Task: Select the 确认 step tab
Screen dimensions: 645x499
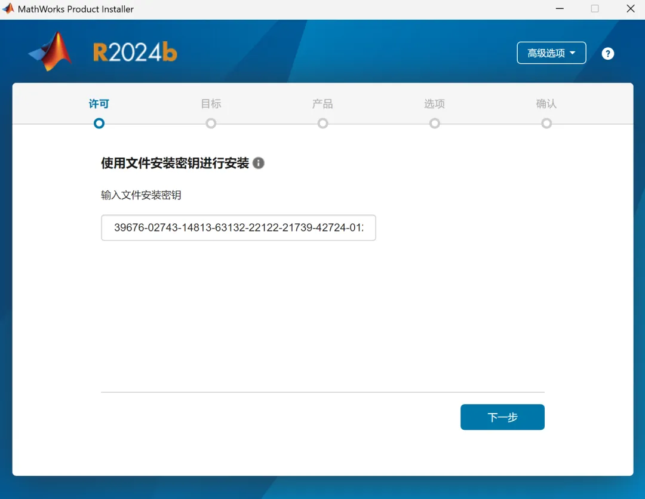Action: click(x=546, y=104)
